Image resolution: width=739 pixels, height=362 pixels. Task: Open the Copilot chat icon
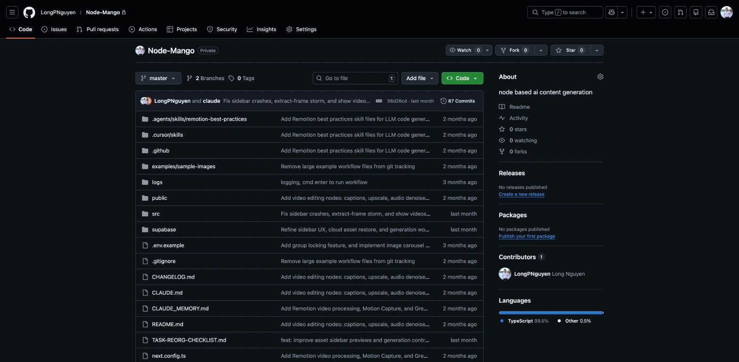(612, 12)
